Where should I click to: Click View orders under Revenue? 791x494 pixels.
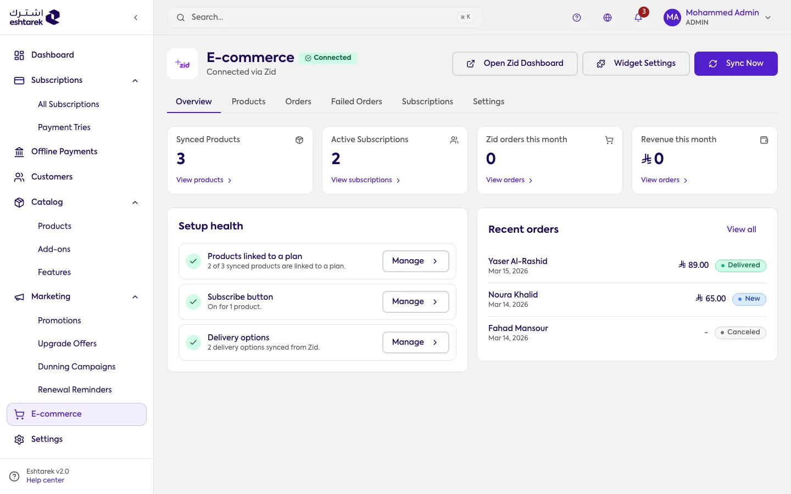point(664,180)
